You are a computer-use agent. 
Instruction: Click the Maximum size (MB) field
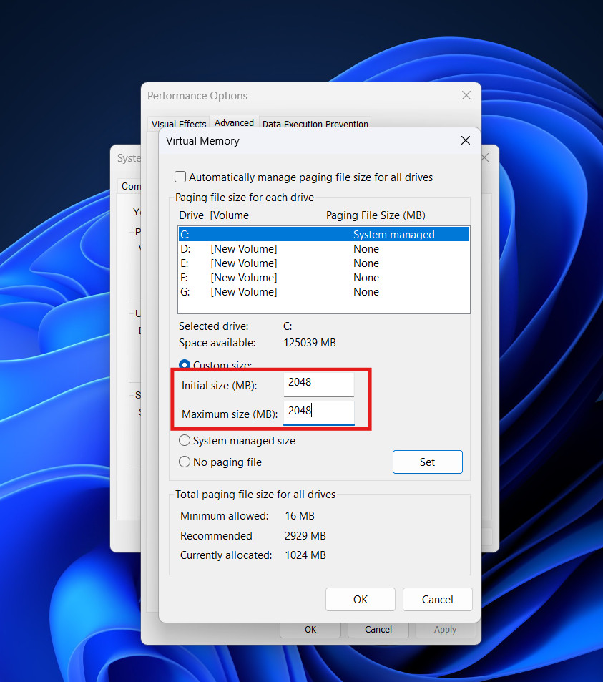[x=318, y=413]
